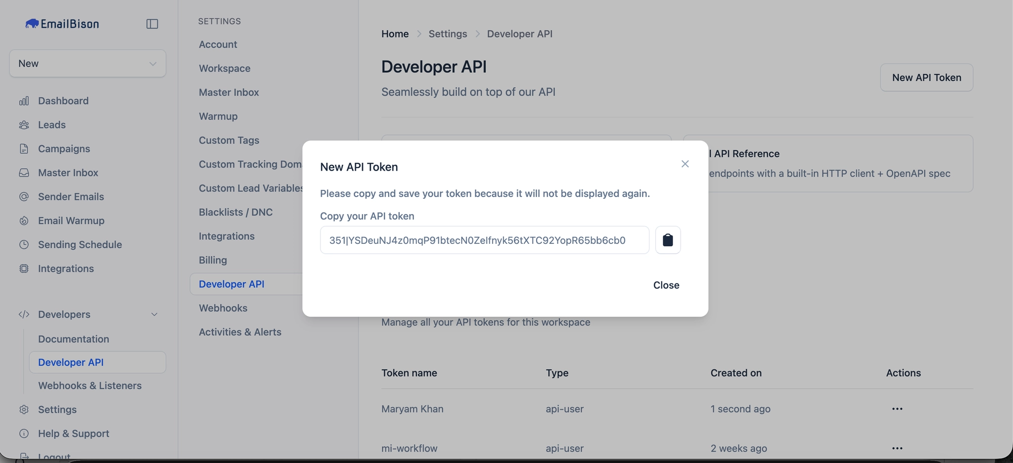
Task: Open Campaigns via its sidebar icon
Action: pyautogui.click(x=24, y=148)
